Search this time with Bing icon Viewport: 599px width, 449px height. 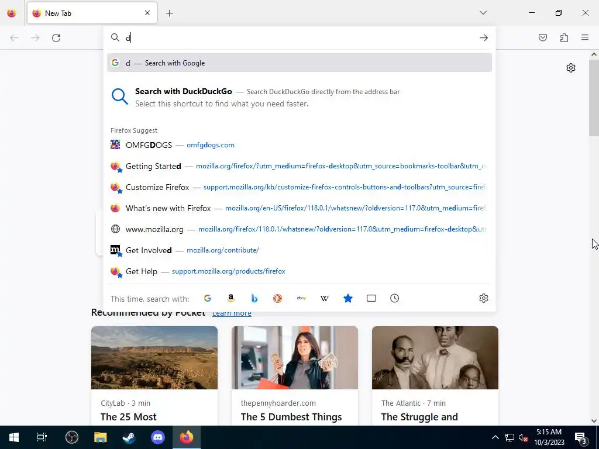tap(254, 298)
